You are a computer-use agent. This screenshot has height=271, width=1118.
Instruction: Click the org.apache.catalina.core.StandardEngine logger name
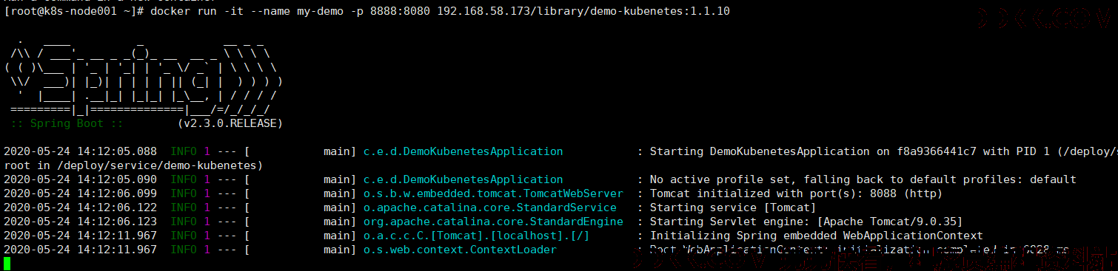pyautogui.click(x=492, y=222)
